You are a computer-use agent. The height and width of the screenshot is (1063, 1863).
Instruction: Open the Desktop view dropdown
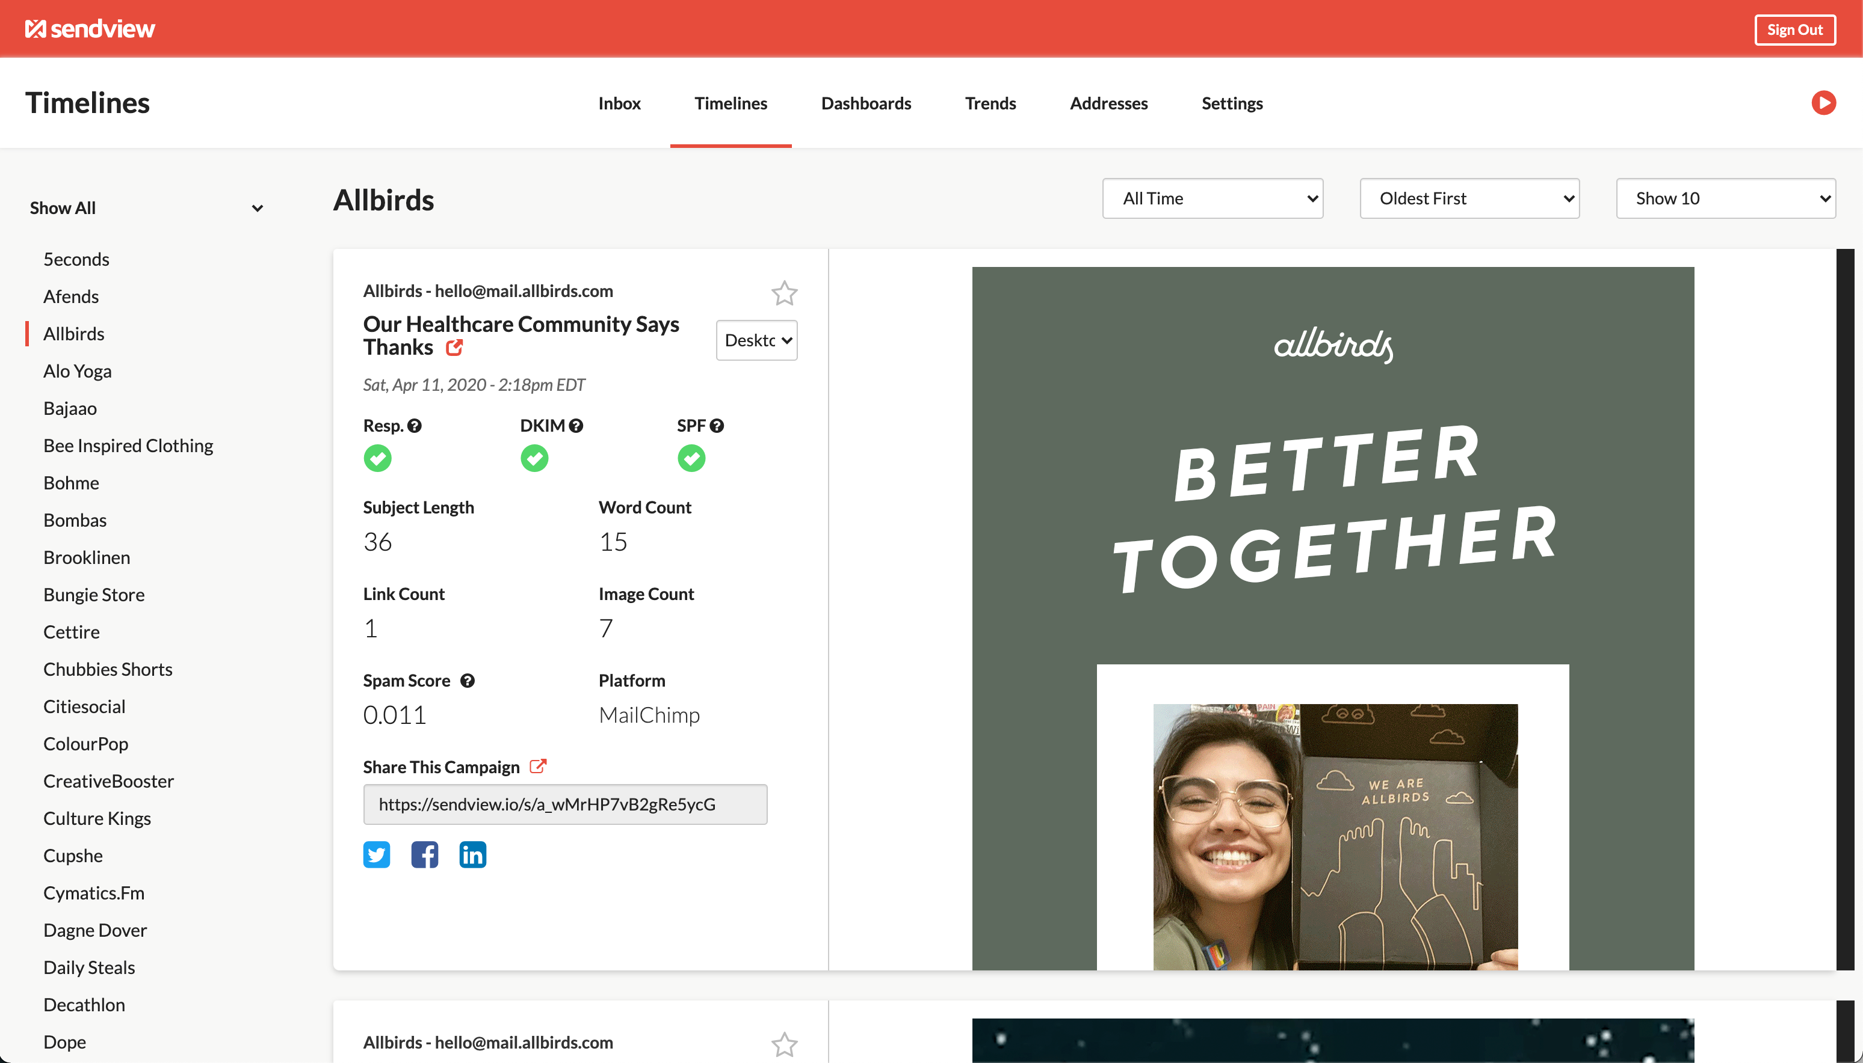pos(756,340)
